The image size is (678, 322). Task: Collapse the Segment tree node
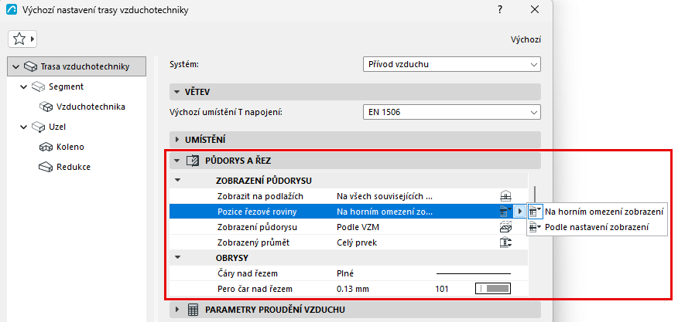pos(24,86)
